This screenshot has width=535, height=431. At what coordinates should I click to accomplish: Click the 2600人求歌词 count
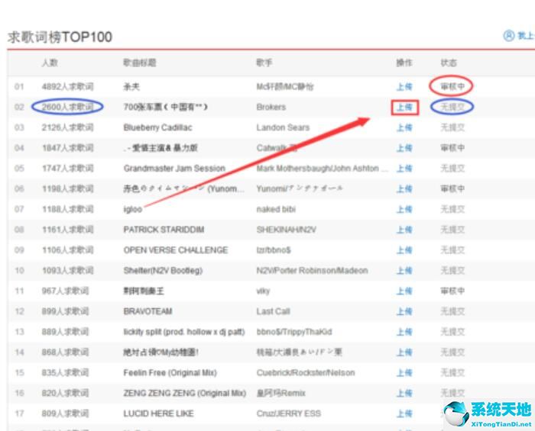tap(67, 107)
